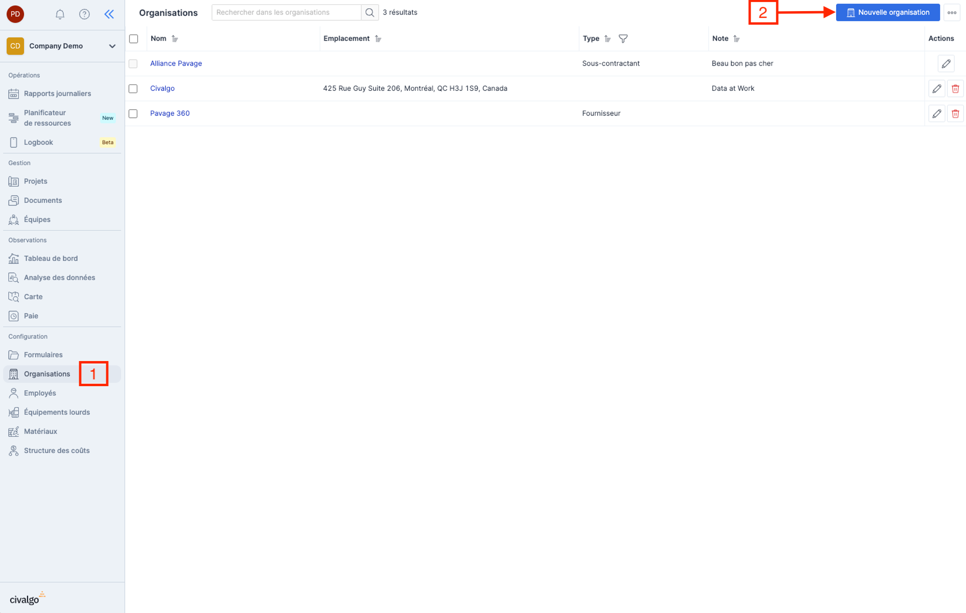Click the Type column filter funnel icon
Viewport: 966px width, 613px height.
(x=623, y=39)
